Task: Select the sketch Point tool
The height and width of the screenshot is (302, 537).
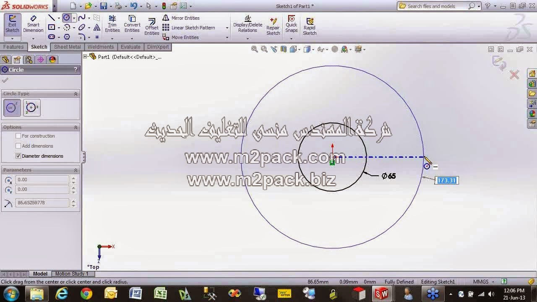Action: pos(97,37)
